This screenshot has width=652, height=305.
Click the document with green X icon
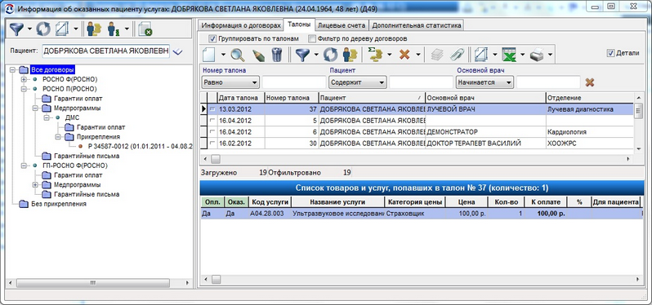pos(145,29)
